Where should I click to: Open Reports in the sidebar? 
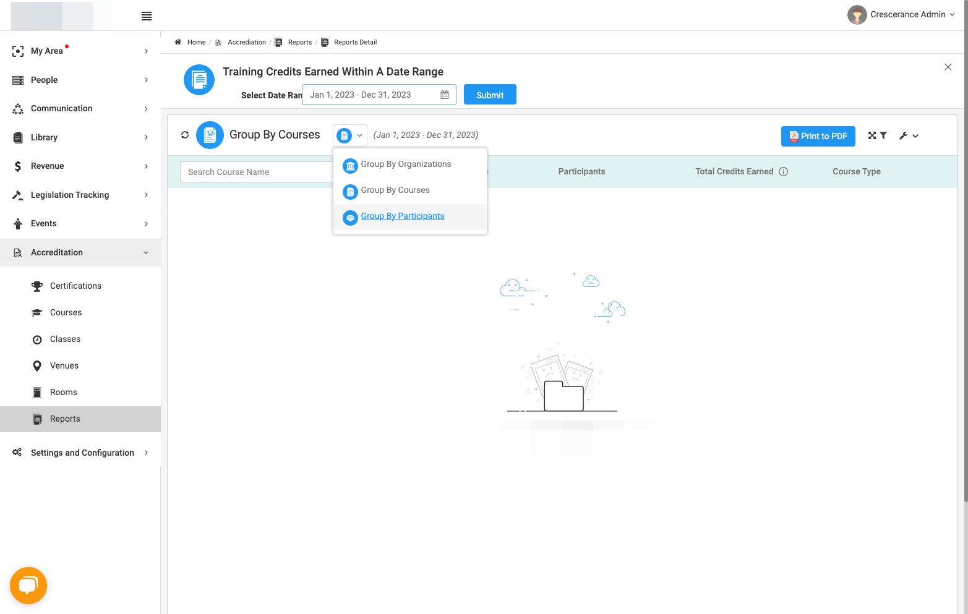80,419
